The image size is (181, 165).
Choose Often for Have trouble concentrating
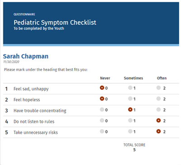pos(158,109)
